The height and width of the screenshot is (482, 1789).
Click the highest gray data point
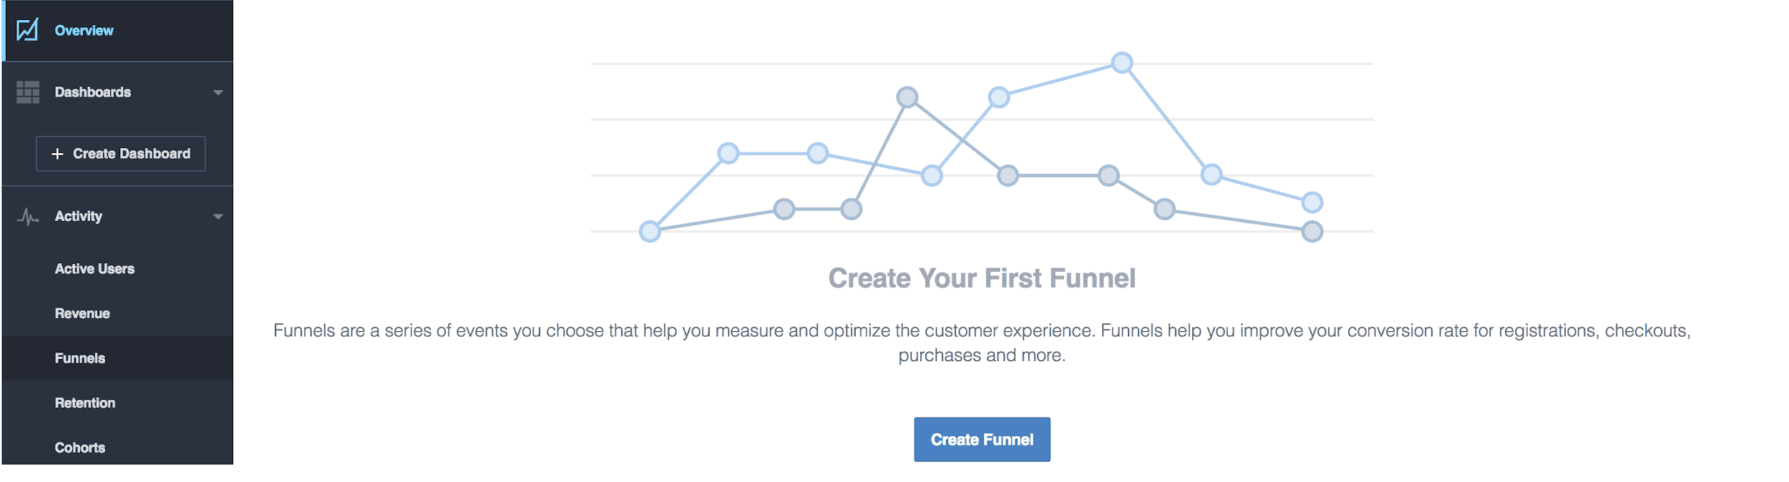click(x=907, y=97)
